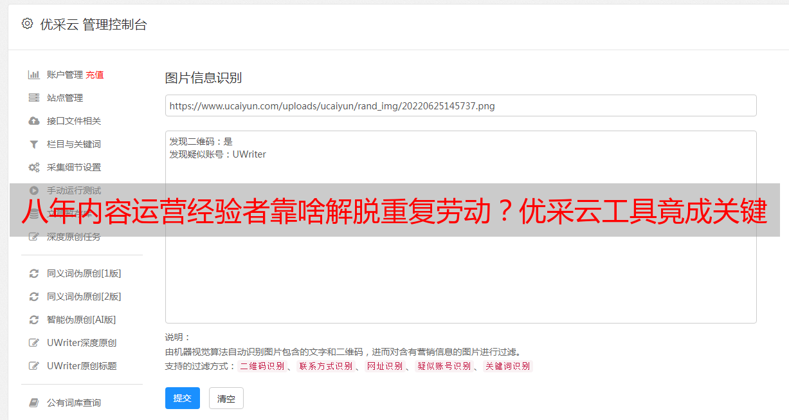Viewport: 789px width, 420px height.
Task: Open 智能伪原创[AI版]
Action: pyautogui.click(x=82, y=320)
